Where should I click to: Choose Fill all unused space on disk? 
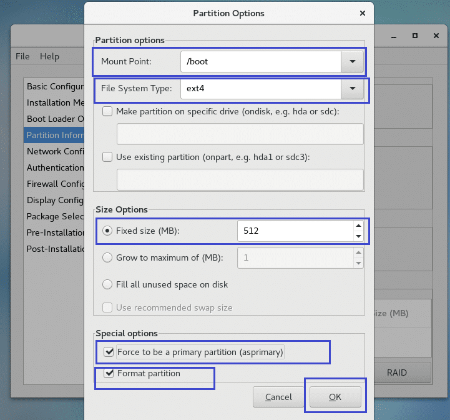tap(107, 284)
